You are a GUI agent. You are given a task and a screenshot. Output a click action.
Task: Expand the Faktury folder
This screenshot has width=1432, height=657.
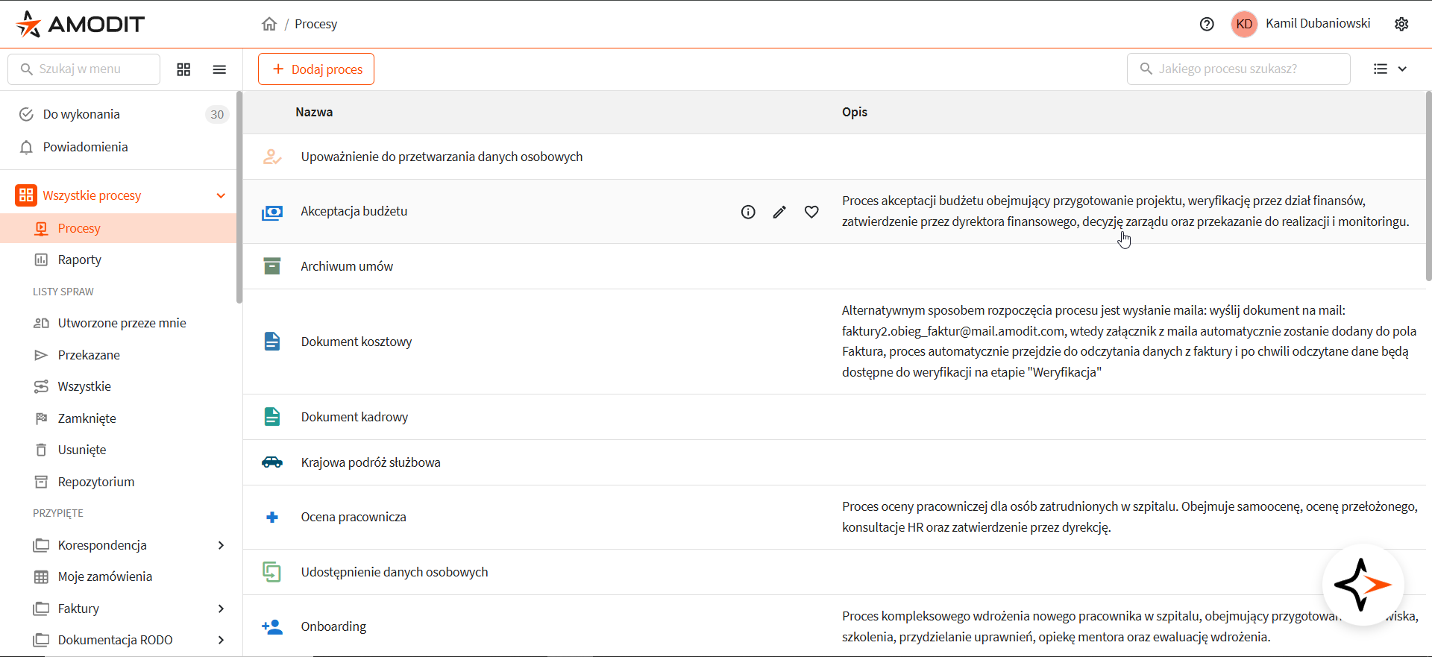[x=221, y=609]
